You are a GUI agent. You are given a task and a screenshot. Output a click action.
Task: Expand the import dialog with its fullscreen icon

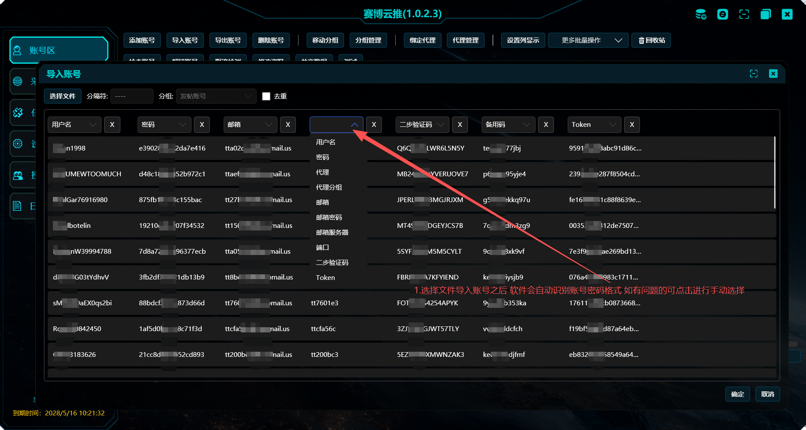coord(754,74)
